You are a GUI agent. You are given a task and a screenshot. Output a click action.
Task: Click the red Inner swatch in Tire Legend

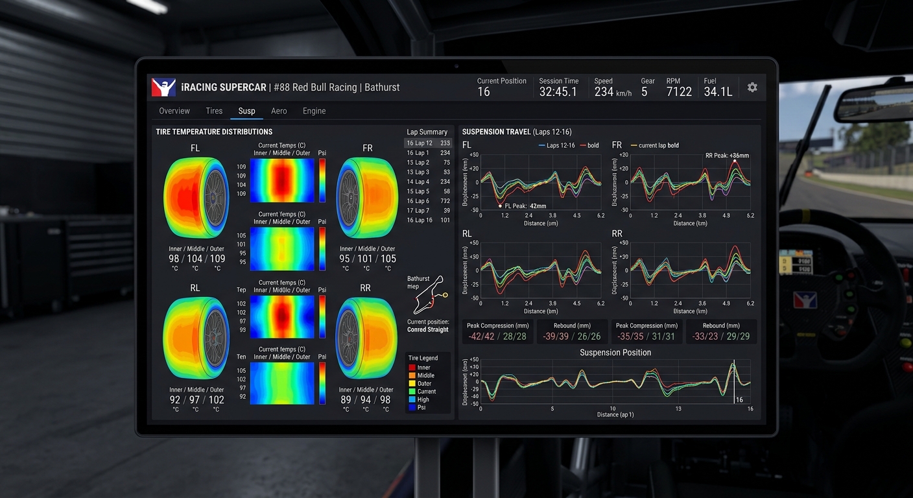click(x=412, y=368)
